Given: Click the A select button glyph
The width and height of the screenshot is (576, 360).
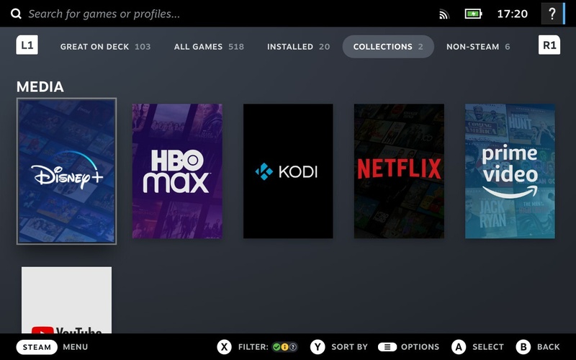Looking at the screenshot, I should pyautogui.click(x=459, y=347).
